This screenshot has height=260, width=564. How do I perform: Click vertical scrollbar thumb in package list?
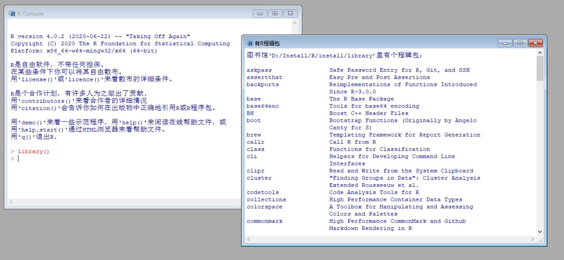tap(540, 68)
